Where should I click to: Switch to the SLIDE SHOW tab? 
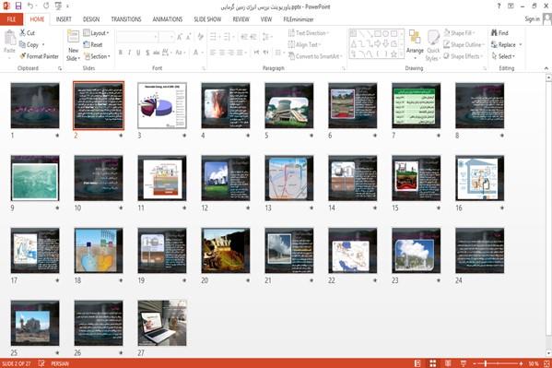click(207, 19)
